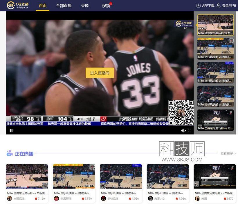Click the flame icon beside 7.19w
Screen dimensions: 238x204
pyautogui.click(x=36, y=198)
